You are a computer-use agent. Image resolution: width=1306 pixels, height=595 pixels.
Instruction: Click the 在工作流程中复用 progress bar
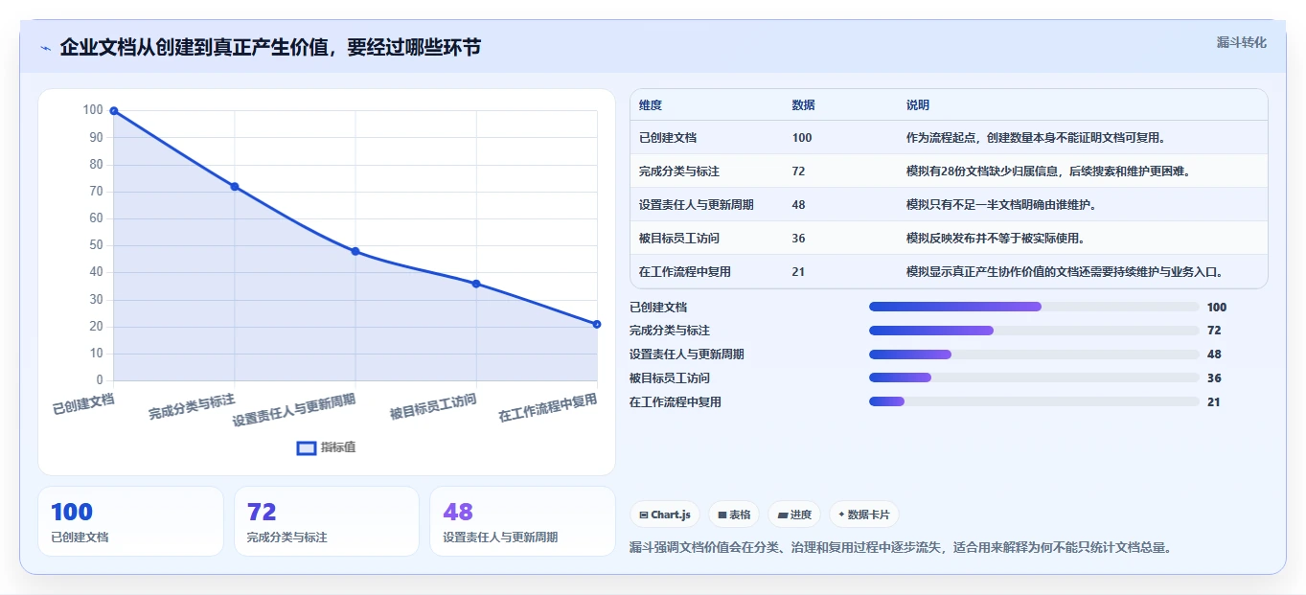[x=1034, y=401]
